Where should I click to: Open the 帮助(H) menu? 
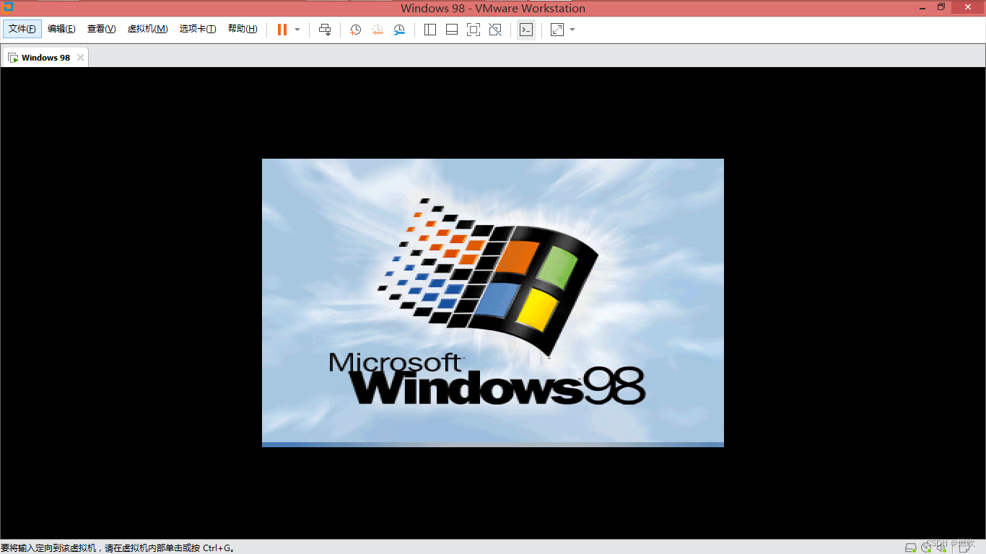point(243,29)
